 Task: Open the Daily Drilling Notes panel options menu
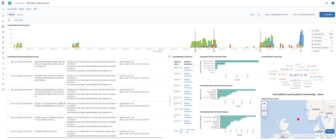pos(169,56)
